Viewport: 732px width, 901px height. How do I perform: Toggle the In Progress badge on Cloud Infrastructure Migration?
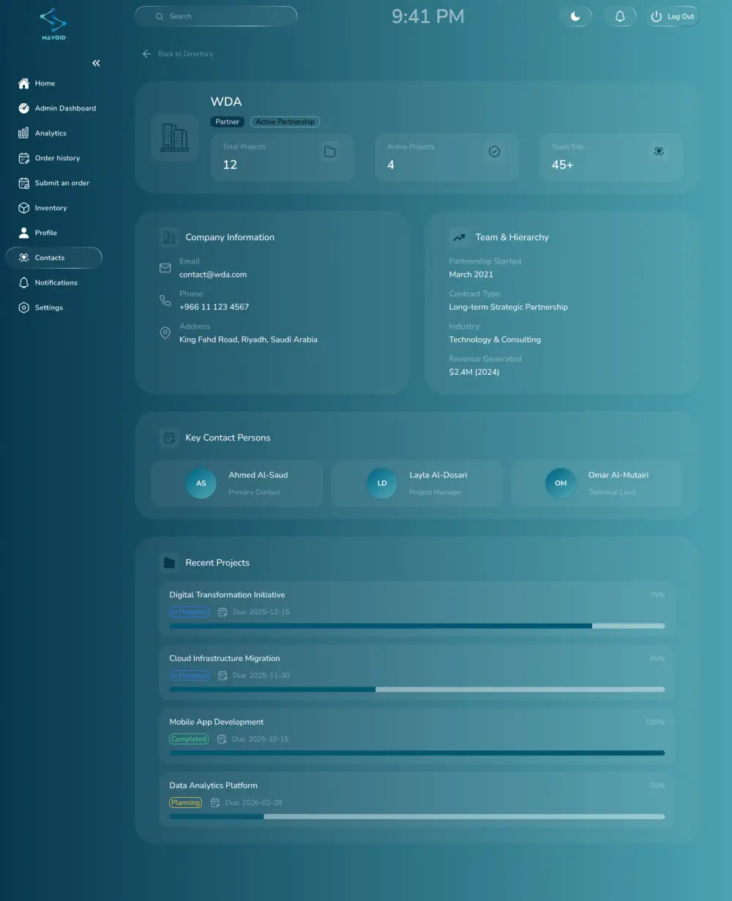click(x=189, y=675)
